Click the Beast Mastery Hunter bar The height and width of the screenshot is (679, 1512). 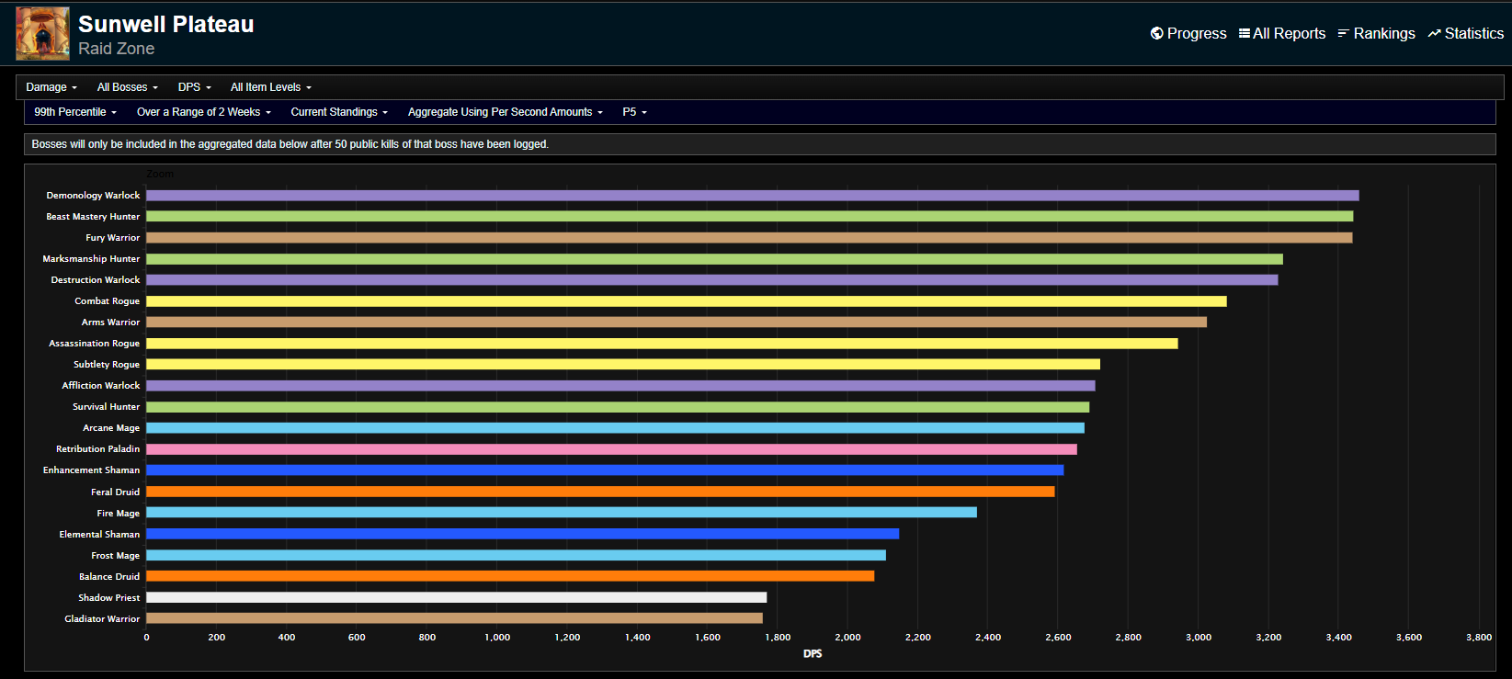[x=749, y=217]
